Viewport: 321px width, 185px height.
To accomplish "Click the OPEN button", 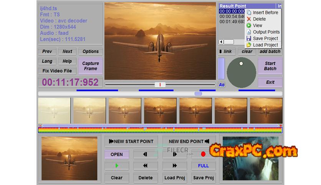I will click(x=117, y=154).
